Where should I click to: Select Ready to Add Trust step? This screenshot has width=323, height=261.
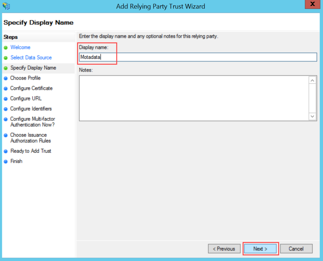point(31,151)
